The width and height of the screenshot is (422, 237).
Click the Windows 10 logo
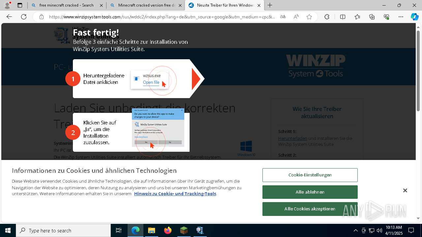[x=246, y=148]
